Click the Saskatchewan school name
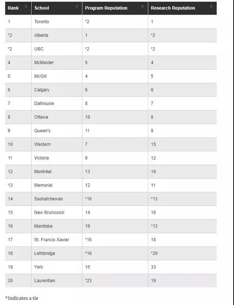 (x=49, y=199)
